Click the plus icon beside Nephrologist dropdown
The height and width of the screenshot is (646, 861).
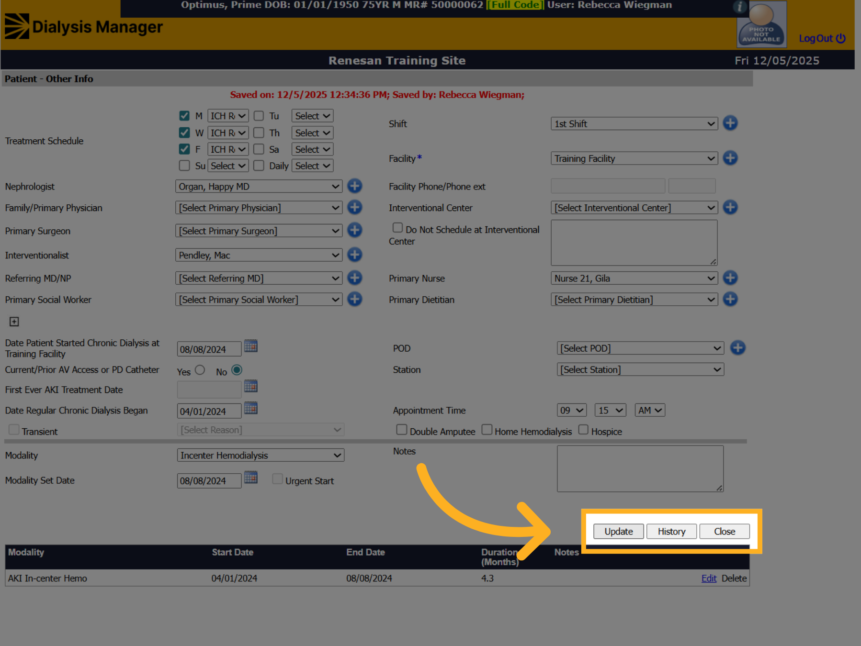[x=354, y=186]
